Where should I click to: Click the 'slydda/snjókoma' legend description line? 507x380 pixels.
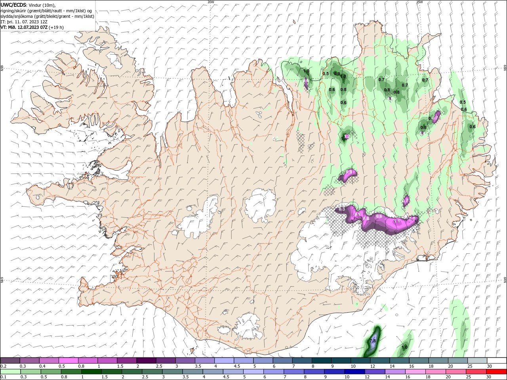pyautogui.click(x=47, y=16)
